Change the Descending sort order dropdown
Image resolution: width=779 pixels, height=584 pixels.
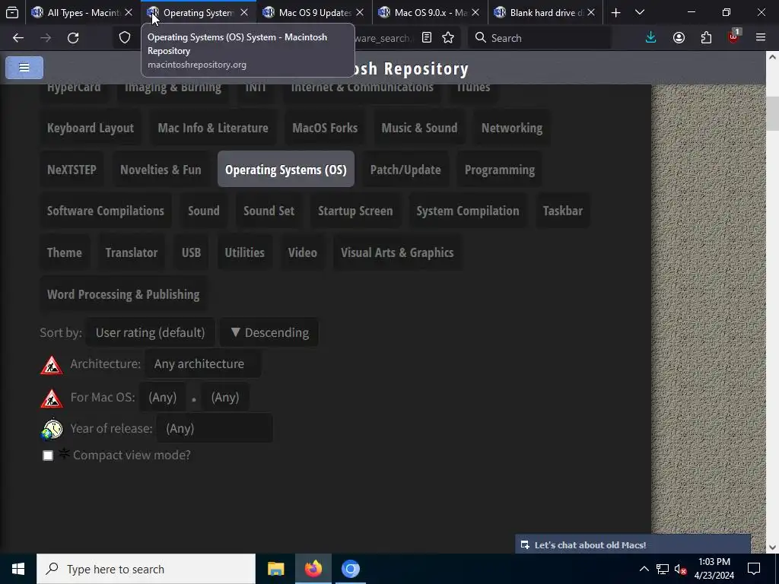click(x=269, y=332)
